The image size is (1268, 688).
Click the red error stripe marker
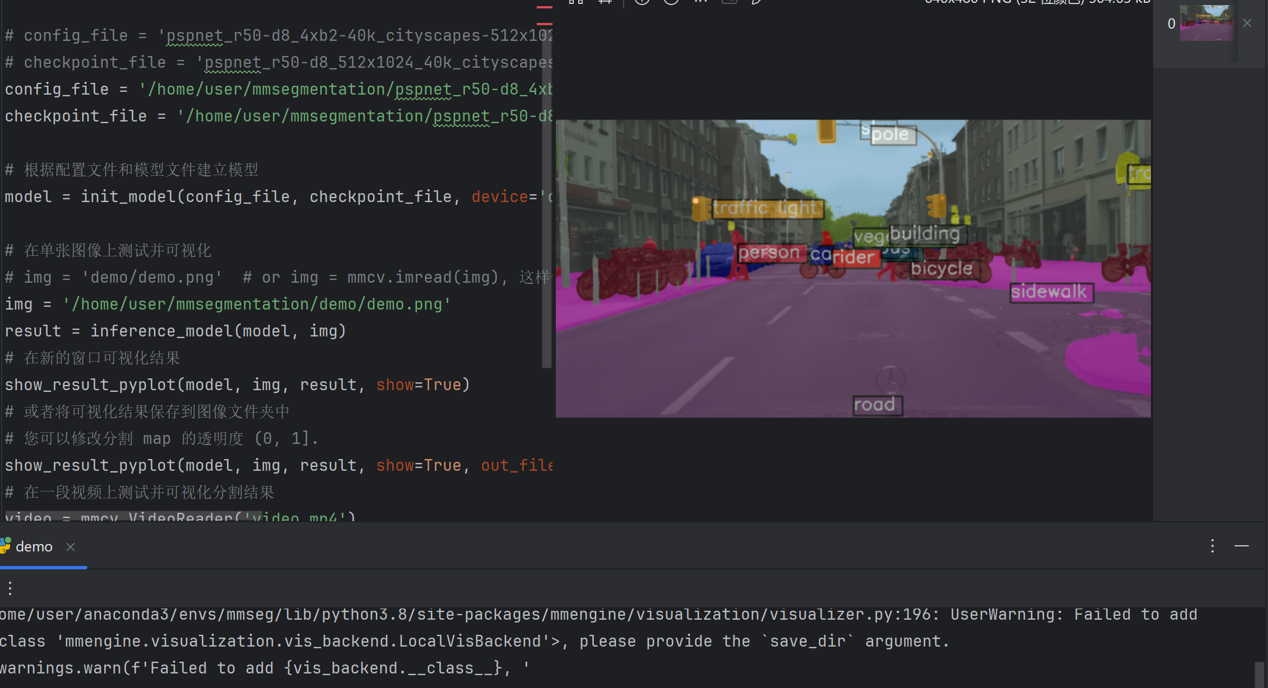[544, 24]
